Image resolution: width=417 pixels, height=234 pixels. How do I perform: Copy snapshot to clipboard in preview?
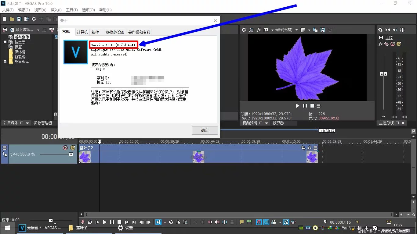(x=315, y=30)
